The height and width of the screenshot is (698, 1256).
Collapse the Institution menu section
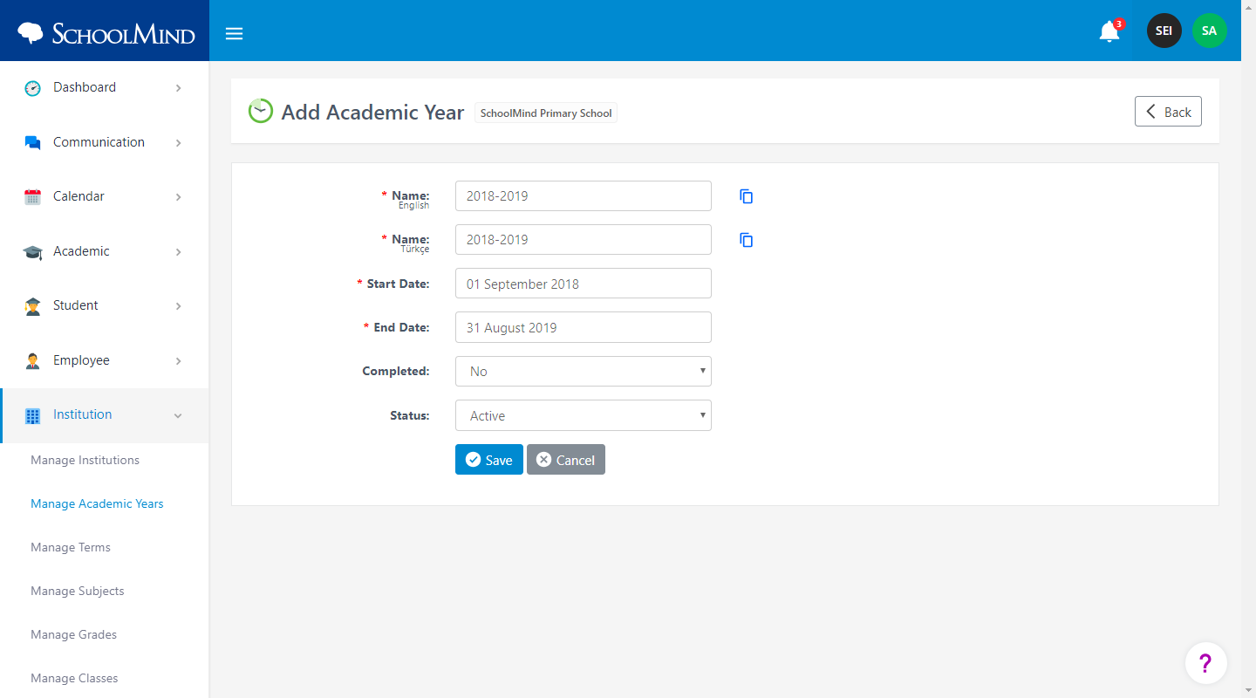[105, 415]
